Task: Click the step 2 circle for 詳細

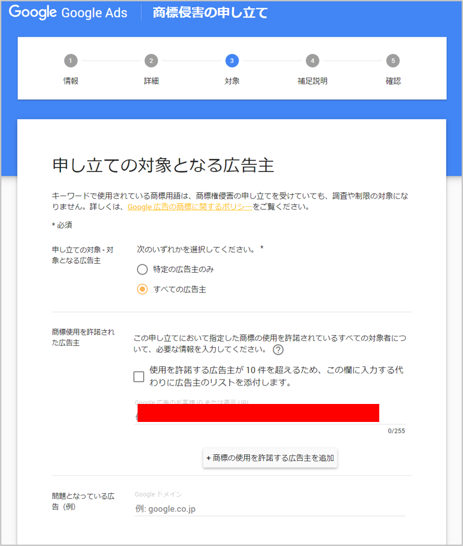Action: 151,61
